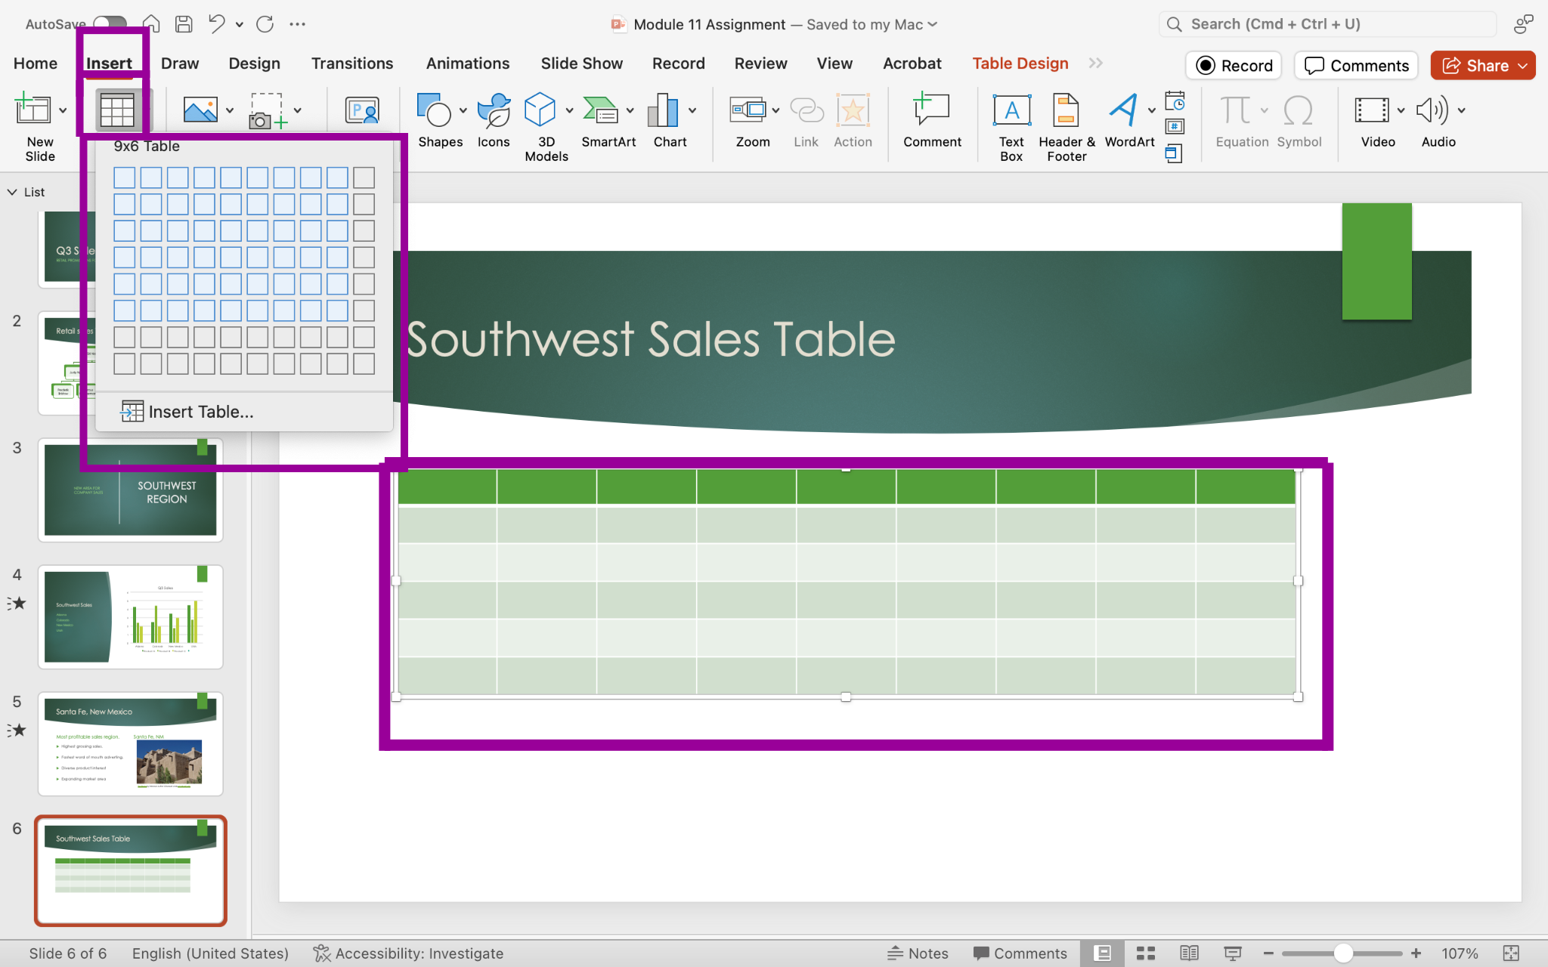Expand the SmartArt dropdown arrow
1548x967 pixels.
click(x=630, y=110)
